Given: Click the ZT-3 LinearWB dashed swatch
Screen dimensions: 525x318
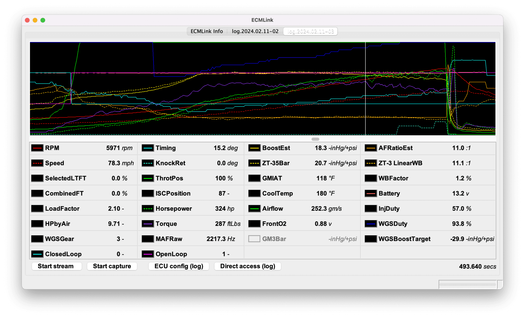Looking at the screenshot, I should pos(371,163).
